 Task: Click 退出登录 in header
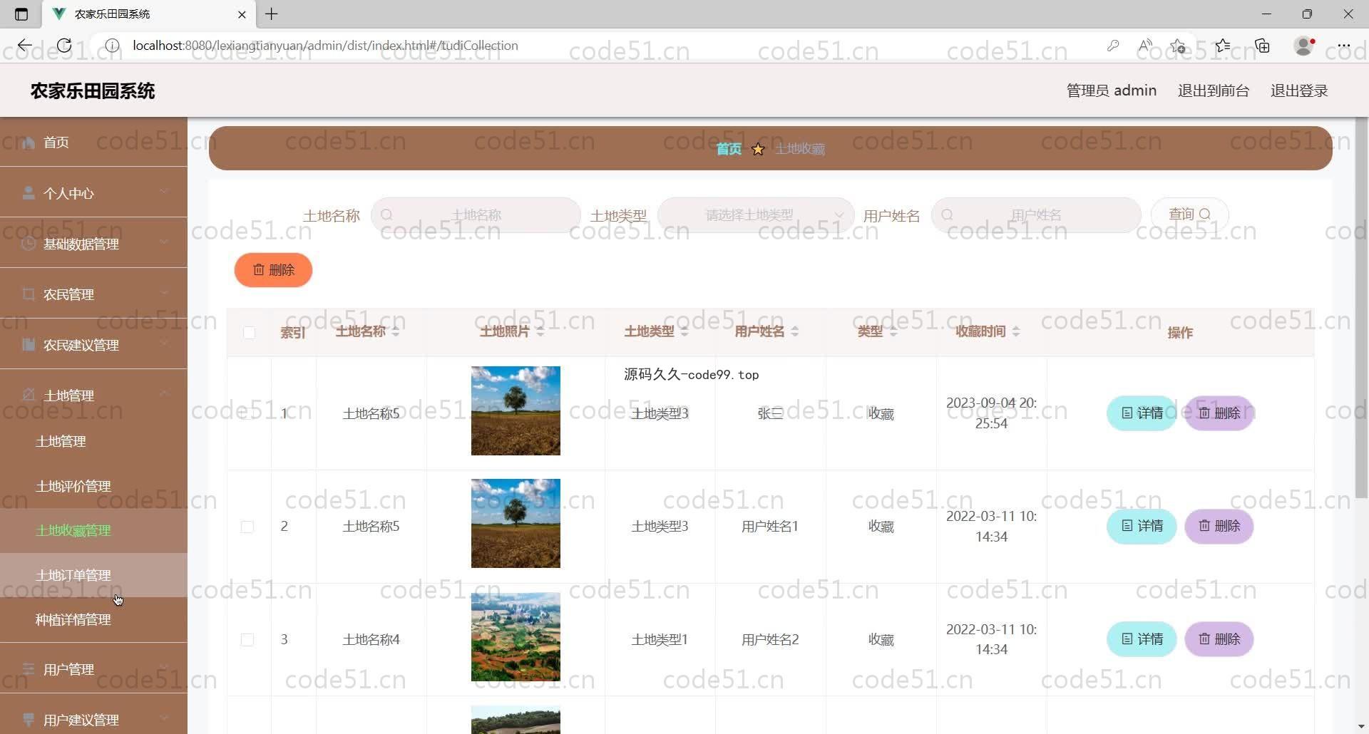pos(1299,91)
